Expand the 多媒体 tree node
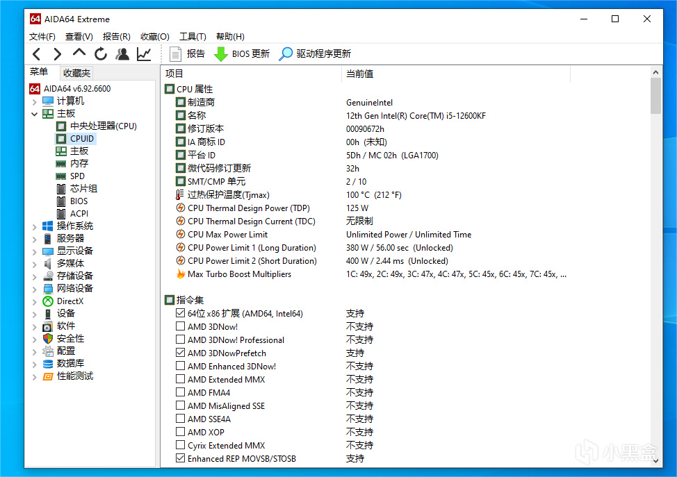This screenshot has height=477, width=677. [x=35, y=265]
